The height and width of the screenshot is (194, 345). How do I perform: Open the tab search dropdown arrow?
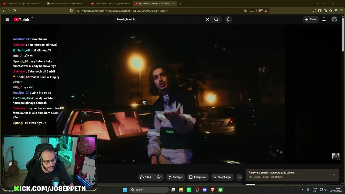(318, 4)
